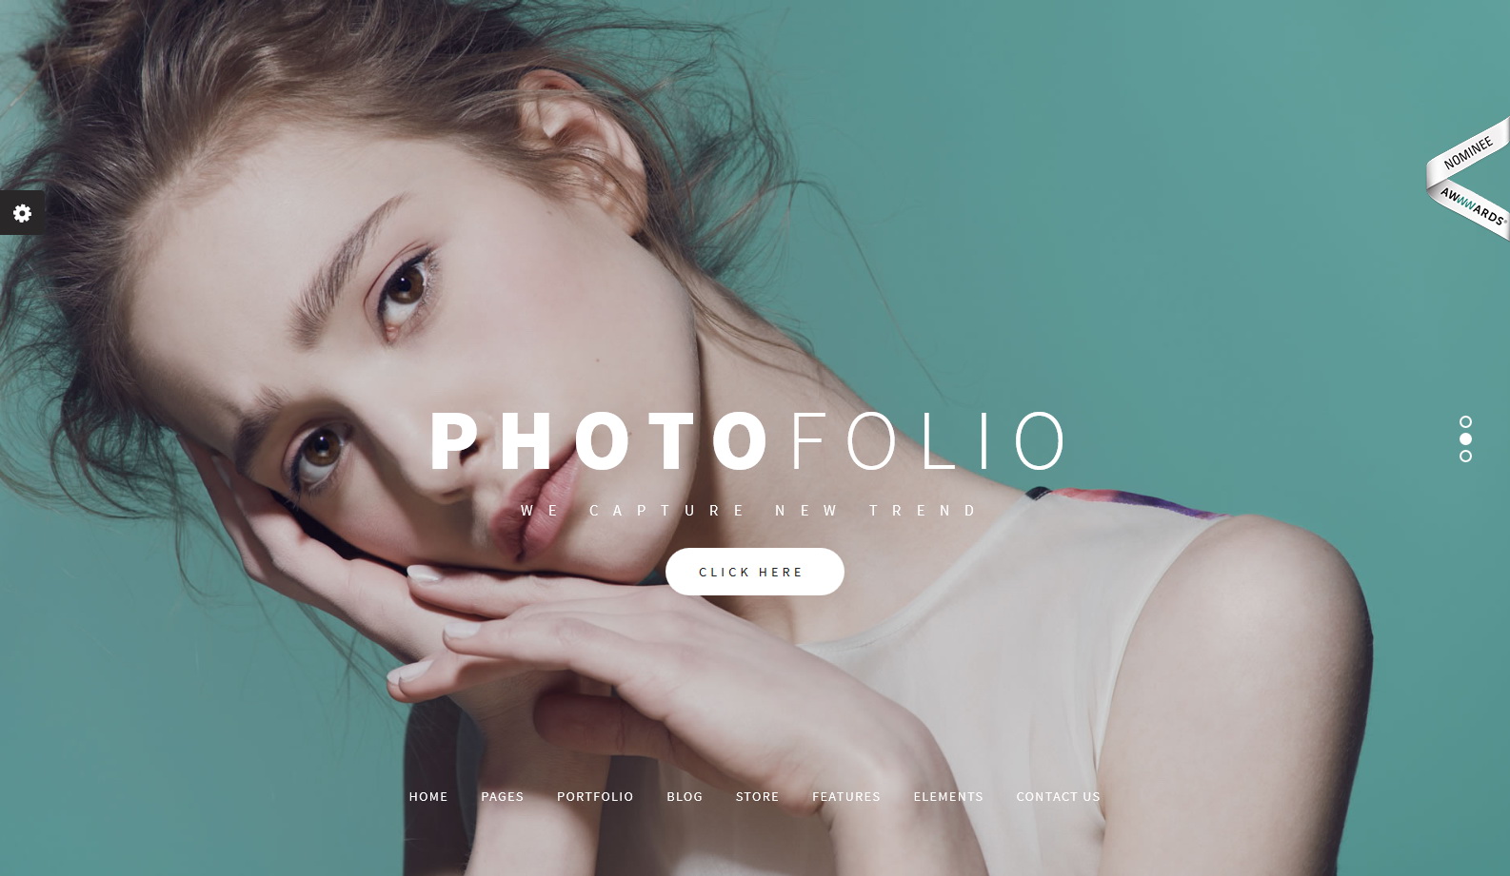Expand the Pages menu
This screenshot has height=876, width=1510.
pyautogui.click(x=503, y=797)
